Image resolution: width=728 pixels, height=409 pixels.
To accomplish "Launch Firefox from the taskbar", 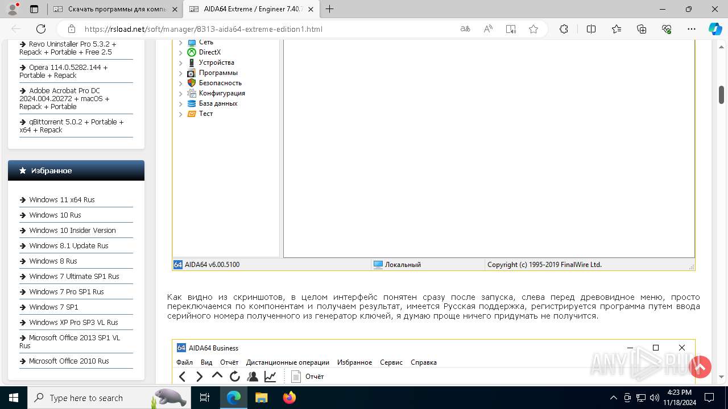I will click(289, 398).
